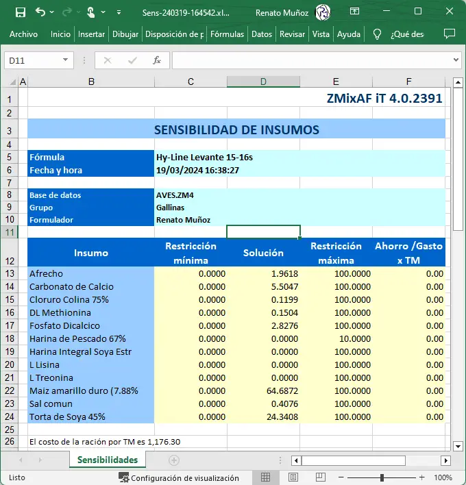The image size is (466, 485).
Task: Switch to Page Break Preview view
Action: [x=321, y=477]
